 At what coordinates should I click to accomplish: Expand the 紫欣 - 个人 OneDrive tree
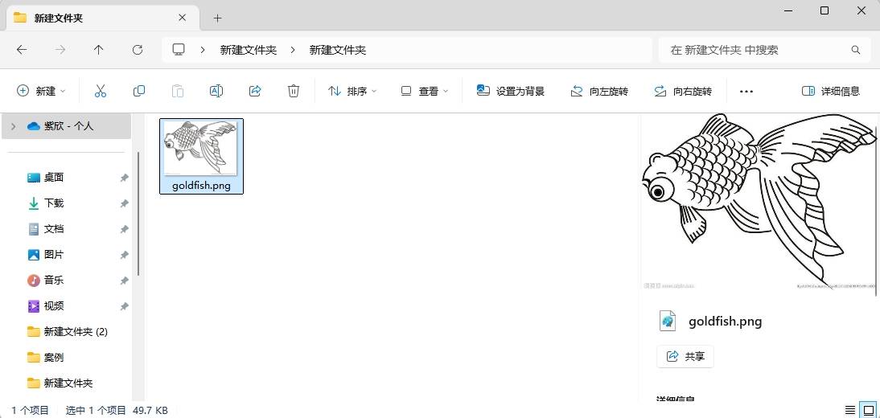(14, 126)
